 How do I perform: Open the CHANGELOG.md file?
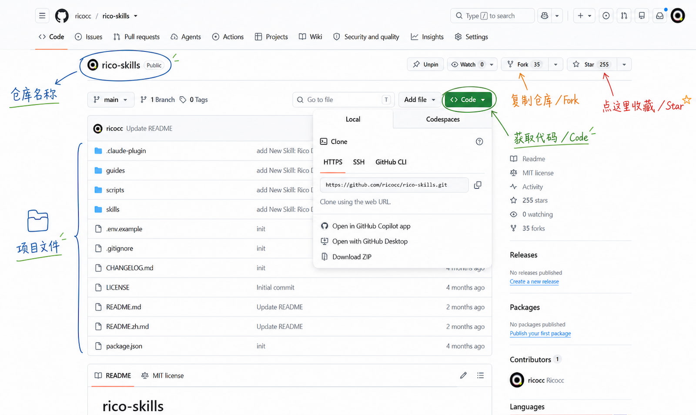[130, 268]
